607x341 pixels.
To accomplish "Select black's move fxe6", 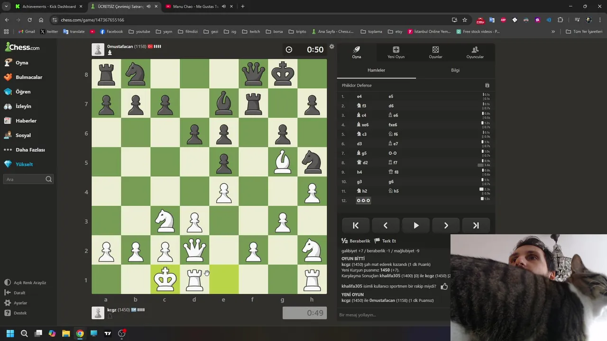I will click(393, 125).
